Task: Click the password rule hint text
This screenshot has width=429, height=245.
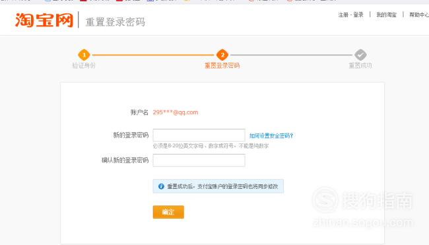Action: pos(211,146)
